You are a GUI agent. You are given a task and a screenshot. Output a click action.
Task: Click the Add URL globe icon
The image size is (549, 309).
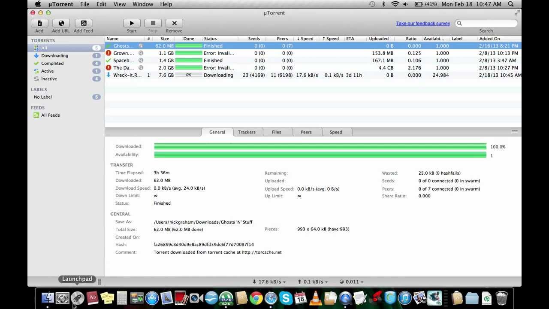coord(61,23)
